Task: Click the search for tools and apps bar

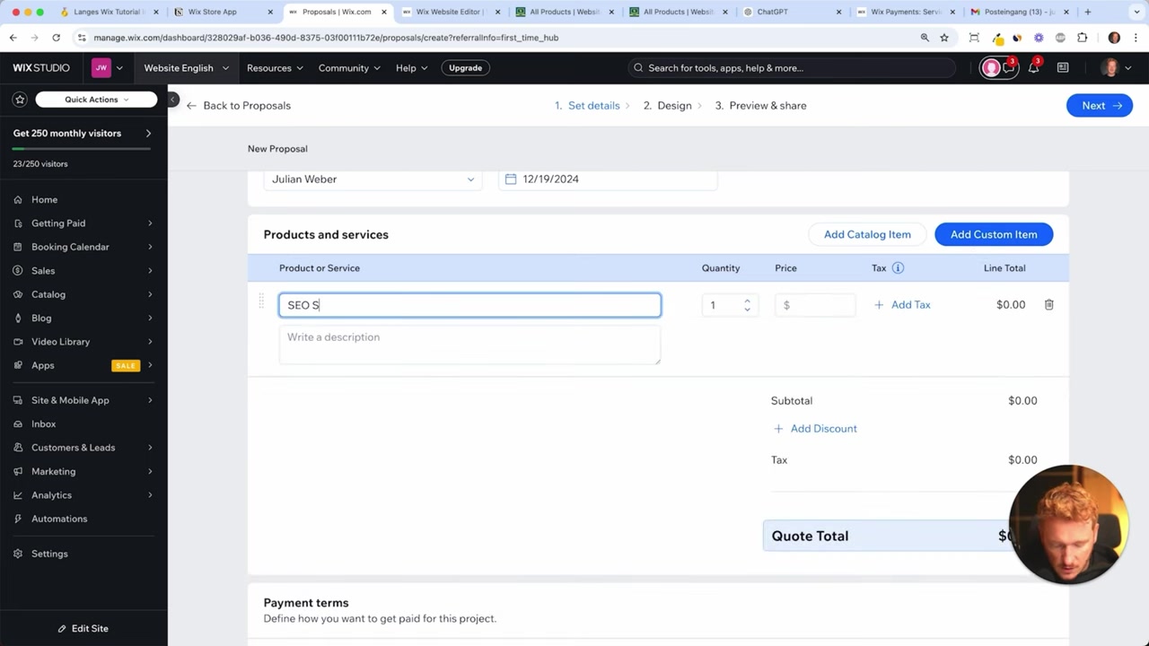Action: pos(793,68)
